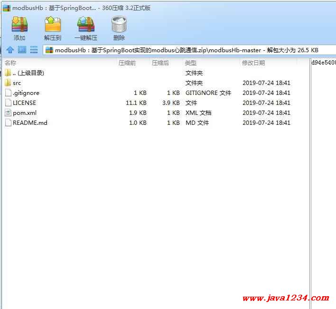Image resolution: width=336 pixels, height=309 pixels.
Task: Click GITIGNORE 文件 type cell
Action: point(208,93)
